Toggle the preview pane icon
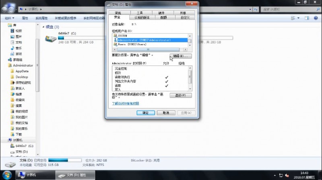This screenshot has height=180, width=322. (307, 18)
